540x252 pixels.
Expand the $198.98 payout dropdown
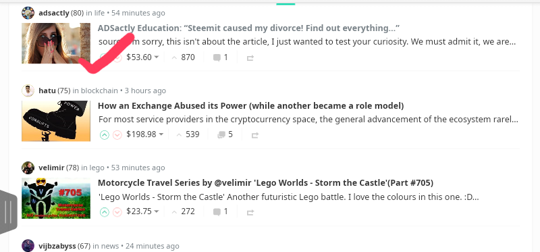point(144,134)
